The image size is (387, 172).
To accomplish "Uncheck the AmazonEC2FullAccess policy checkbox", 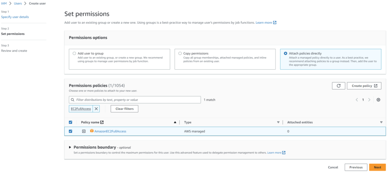I will 70,131.
